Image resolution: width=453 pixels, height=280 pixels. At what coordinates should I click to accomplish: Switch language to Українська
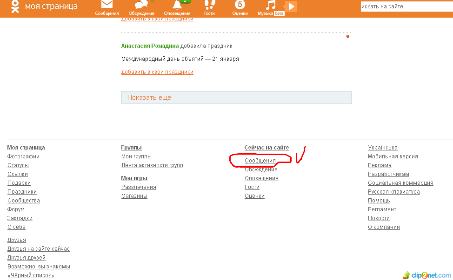(x=383, y=147)
